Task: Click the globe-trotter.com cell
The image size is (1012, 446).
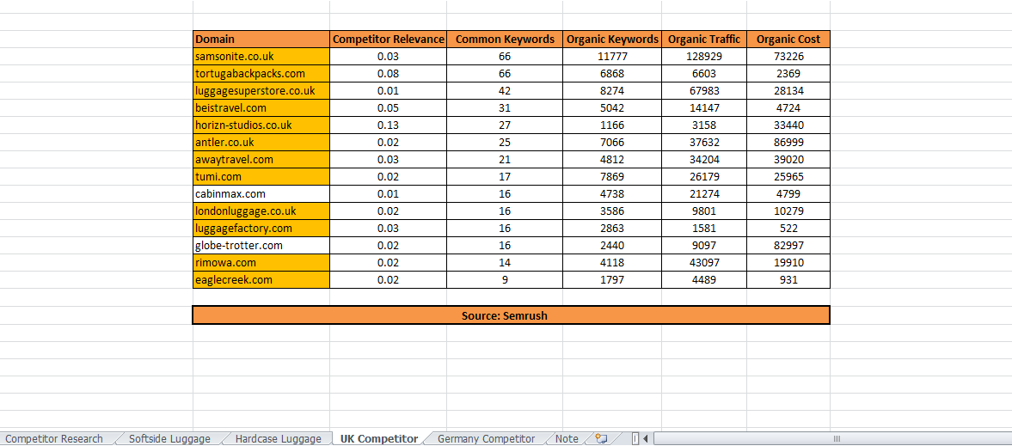Action: click(x=261, y=245)
